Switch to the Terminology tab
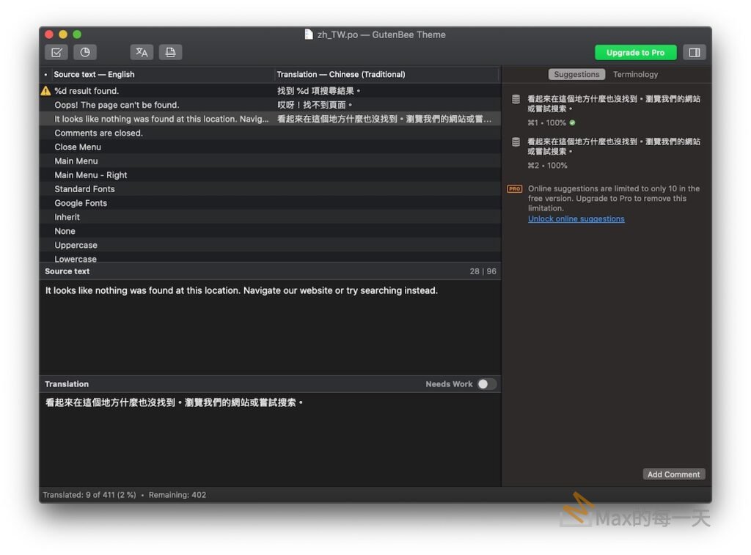Viewport: 751px width, 555px height. 635,74
